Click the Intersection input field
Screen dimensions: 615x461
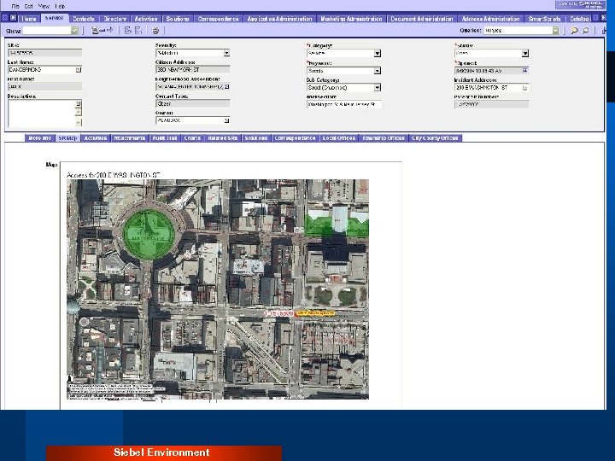click(x=343, y=105)
